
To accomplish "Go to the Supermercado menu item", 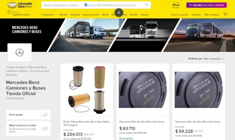I will [91, 15].
